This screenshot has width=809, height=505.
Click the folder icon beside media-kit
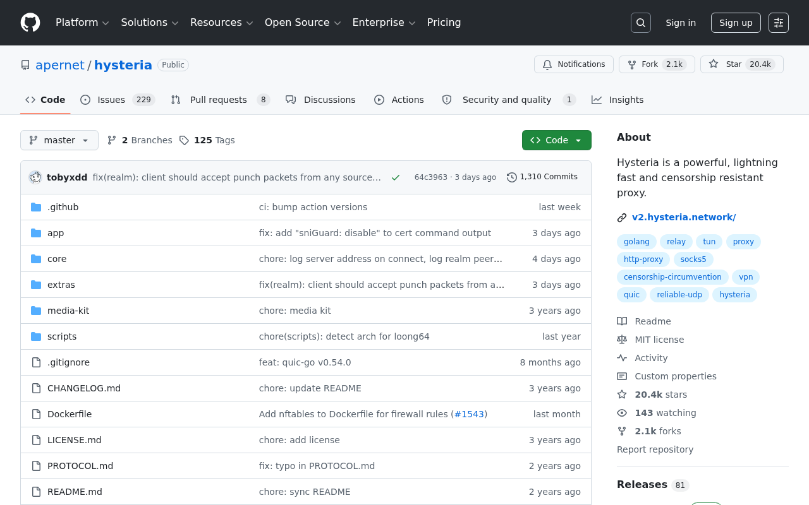coord(36,311)
